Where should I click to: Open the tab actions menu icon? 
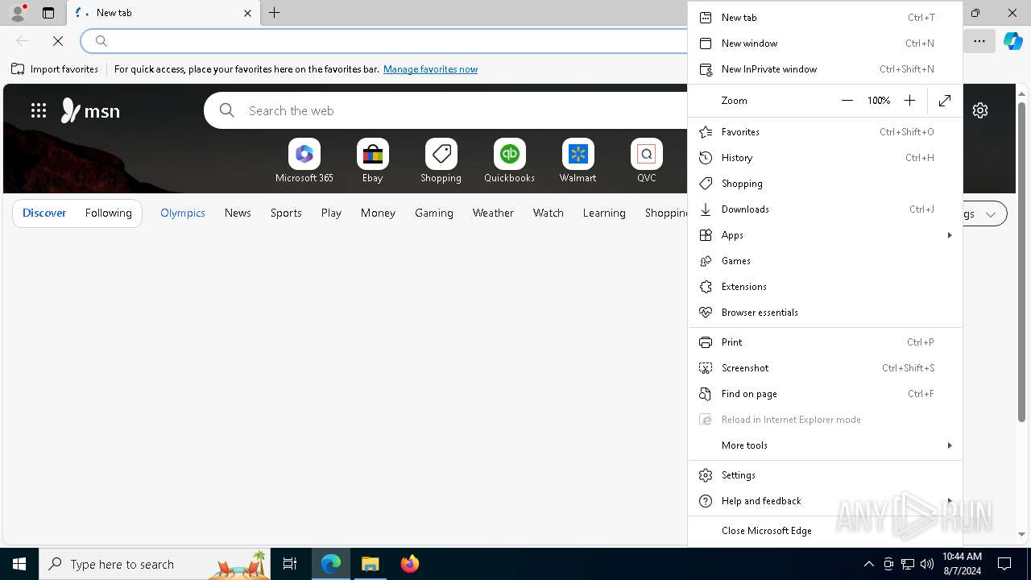tap(48, 13)
